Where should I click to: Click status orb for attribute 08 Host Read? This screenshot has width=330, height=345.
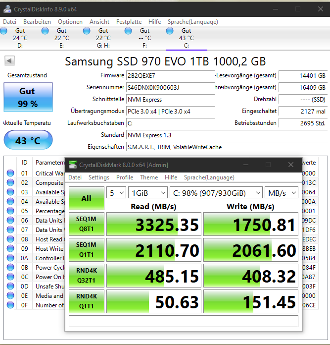tap(10, 239)
